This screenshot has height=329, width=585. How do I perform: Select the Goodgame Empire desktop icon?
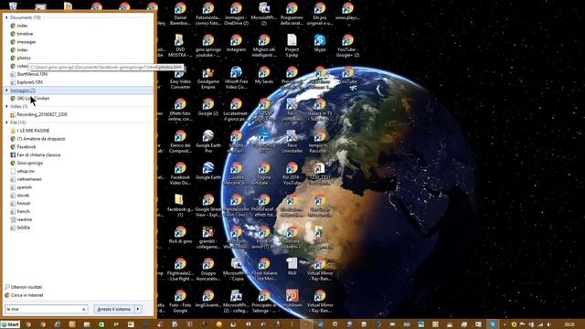click(208, 78)
